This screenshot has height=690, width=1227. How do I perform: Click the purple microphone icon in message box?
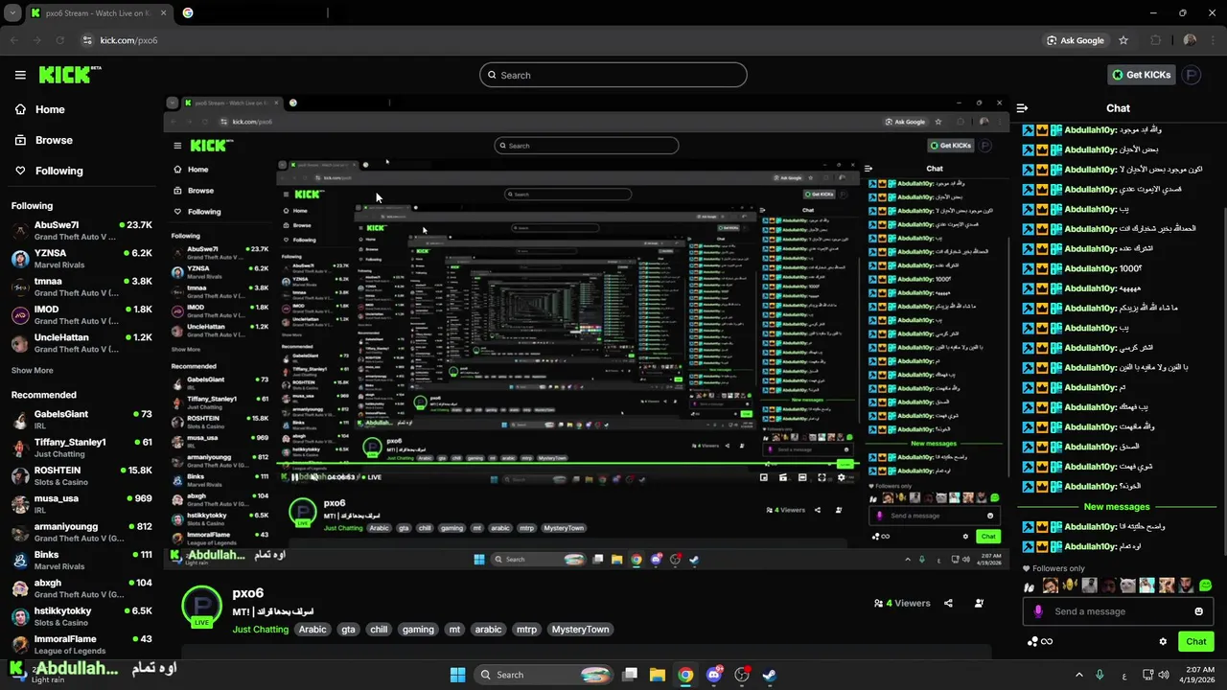1038,611
